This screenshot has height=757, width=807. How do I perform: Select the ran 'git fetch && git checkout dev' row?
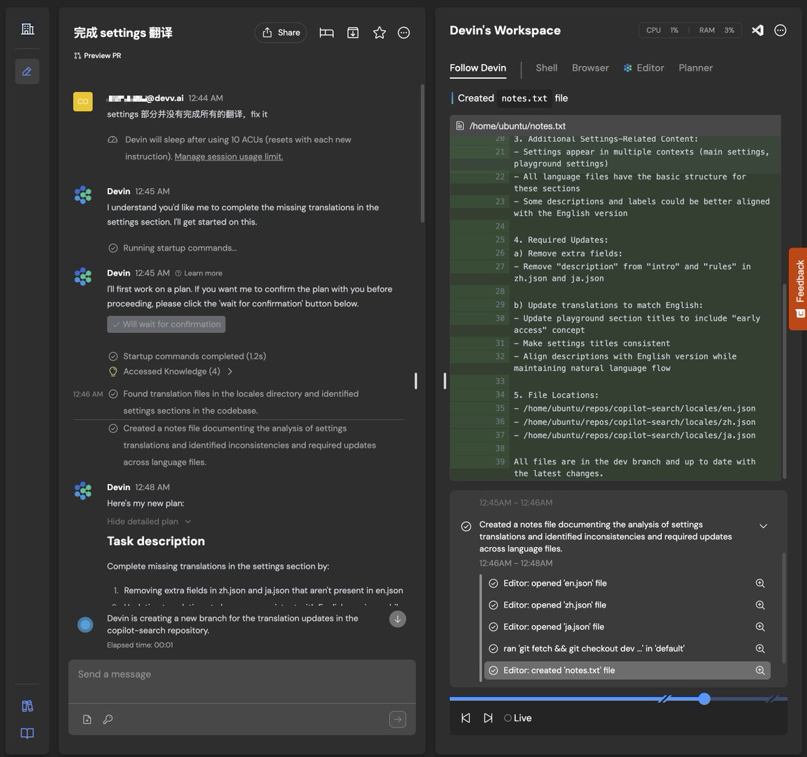click(x=627, y=649)
